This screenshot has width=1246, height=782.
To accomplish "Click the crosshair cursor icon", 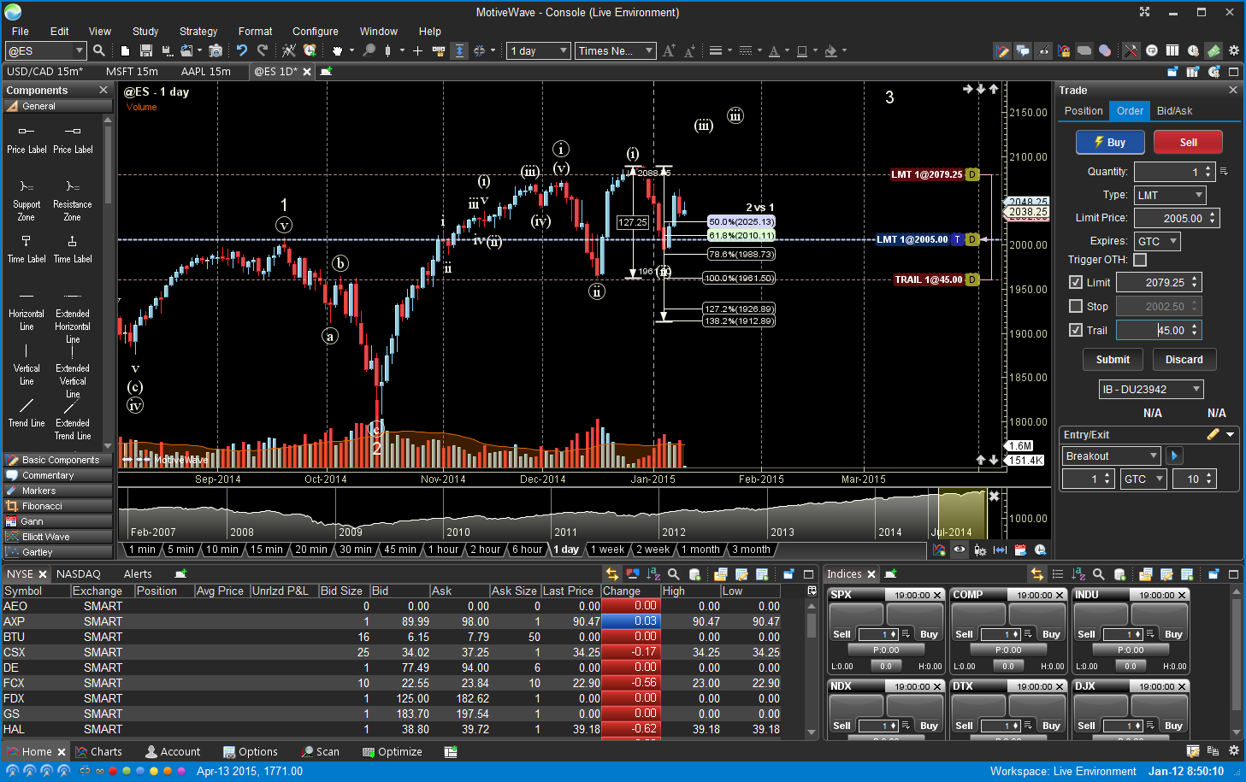I will click(417, 50).
